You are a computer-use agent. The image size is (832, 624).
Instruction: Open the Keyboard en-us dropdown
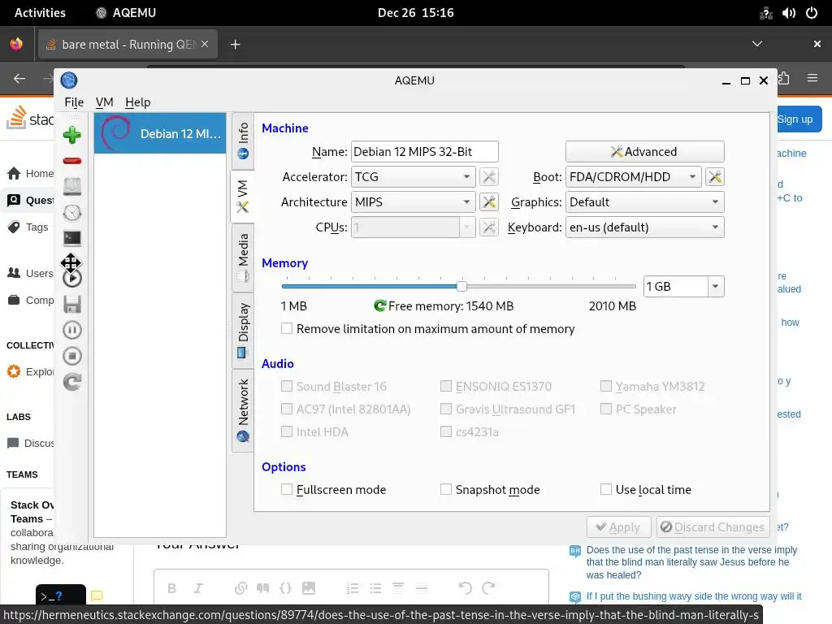tap(644, 227)
